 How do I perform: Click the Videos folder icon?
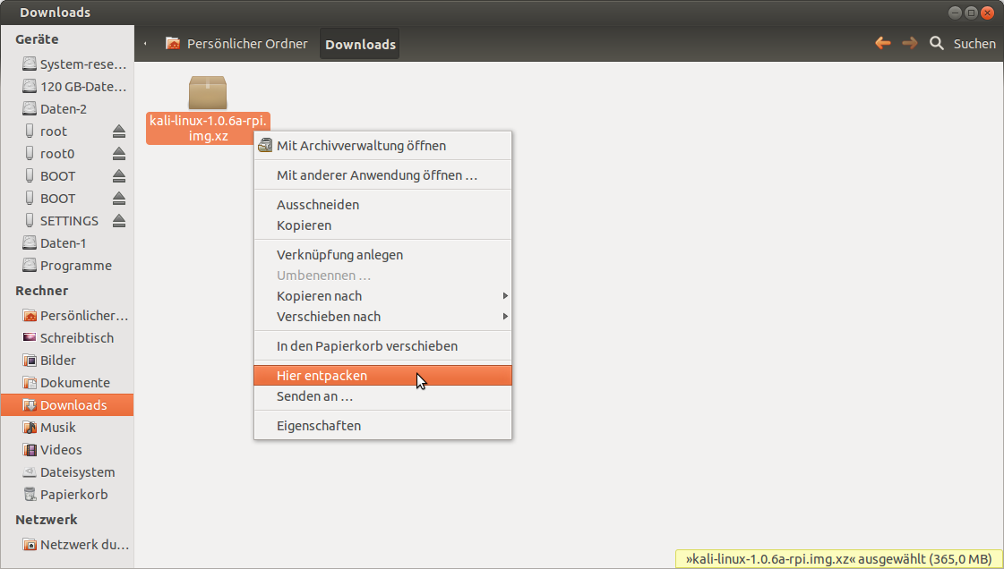30,449
